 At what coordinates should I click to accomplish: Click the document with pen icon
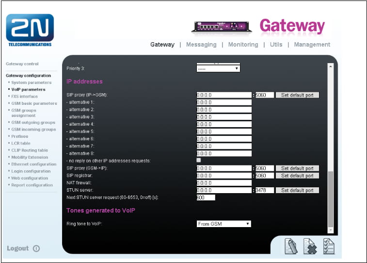tap(291, 246)
